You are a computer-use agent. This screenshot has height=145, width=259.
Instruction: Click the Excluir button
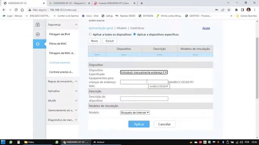pyautogui.click(x=110, y=41)
